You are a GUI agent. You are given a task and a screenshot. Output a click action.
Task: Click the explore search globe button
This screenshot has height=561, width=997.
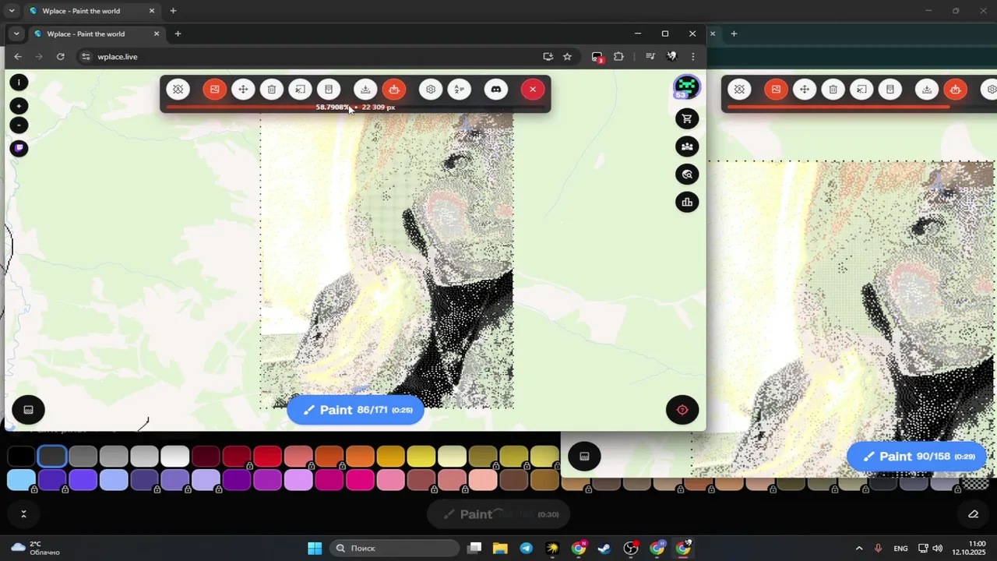coord(687,175)
